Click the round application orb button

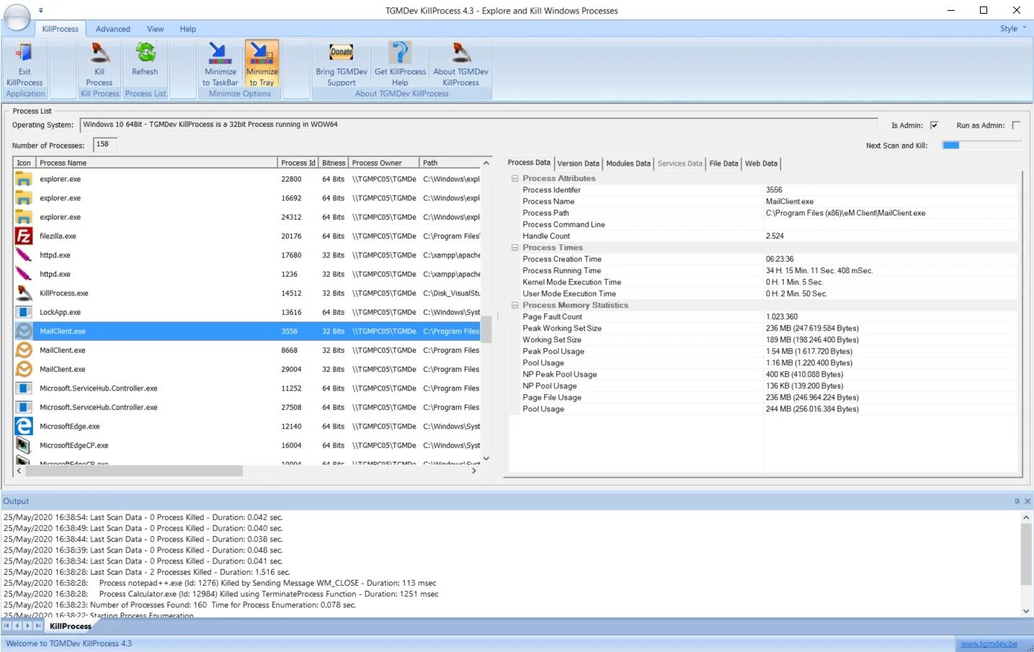click(16, 16)
